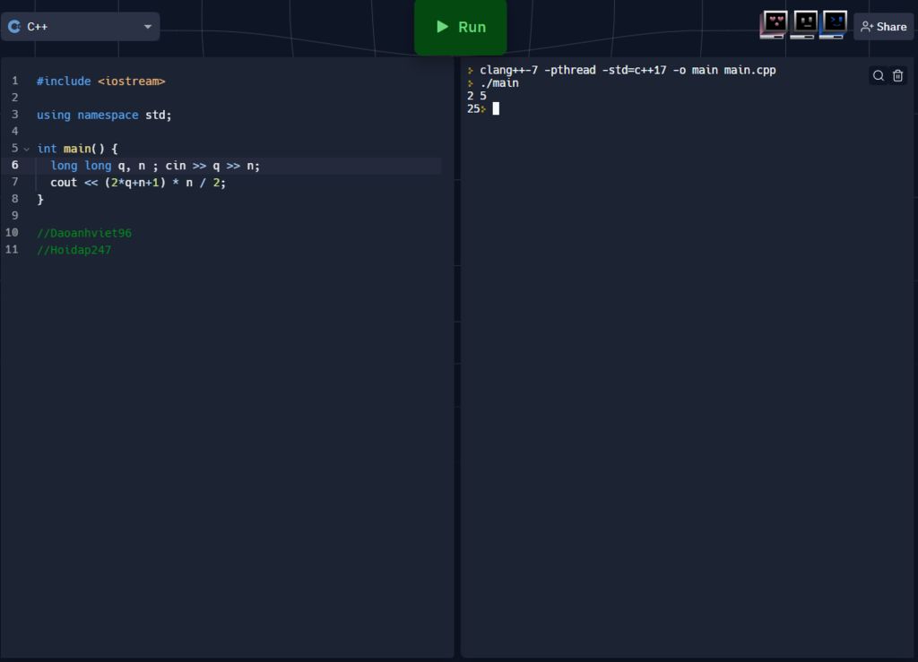Click the closing brace on line 8
918x662 pixels.
tap(40, 200)
